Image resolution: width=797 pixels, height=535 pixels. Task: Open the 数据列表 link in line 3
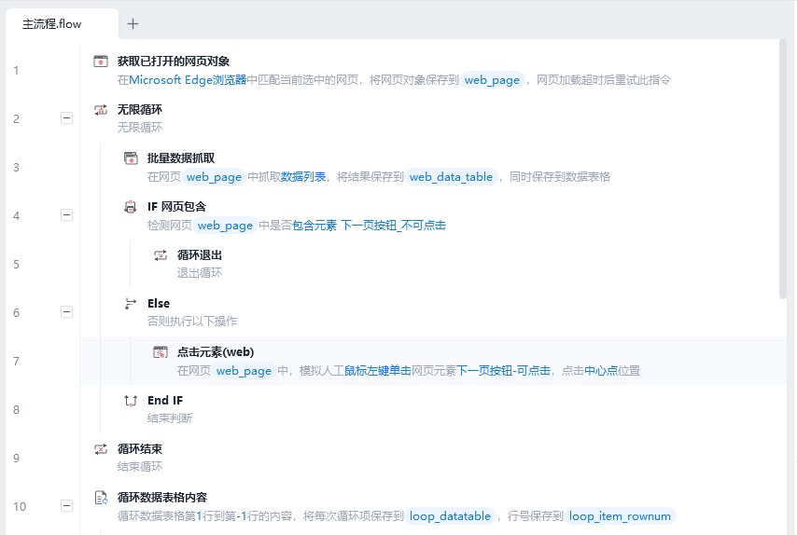[x=303, y=177]
